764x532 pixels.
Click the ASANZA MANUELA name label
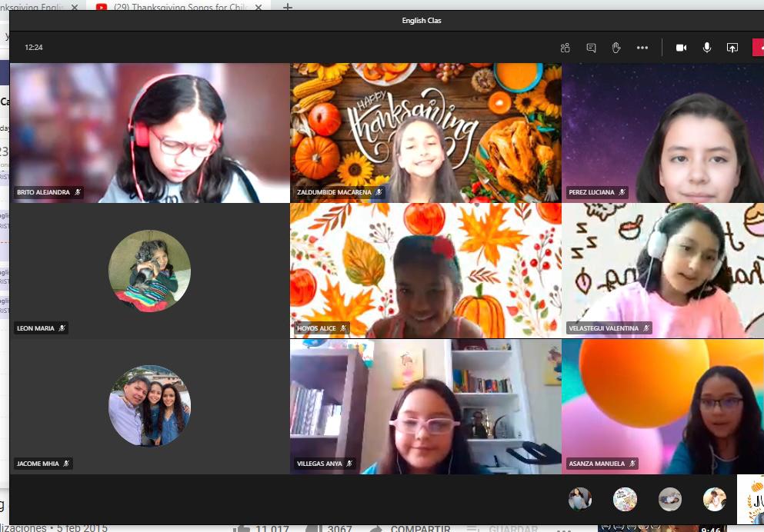(597, 464)
